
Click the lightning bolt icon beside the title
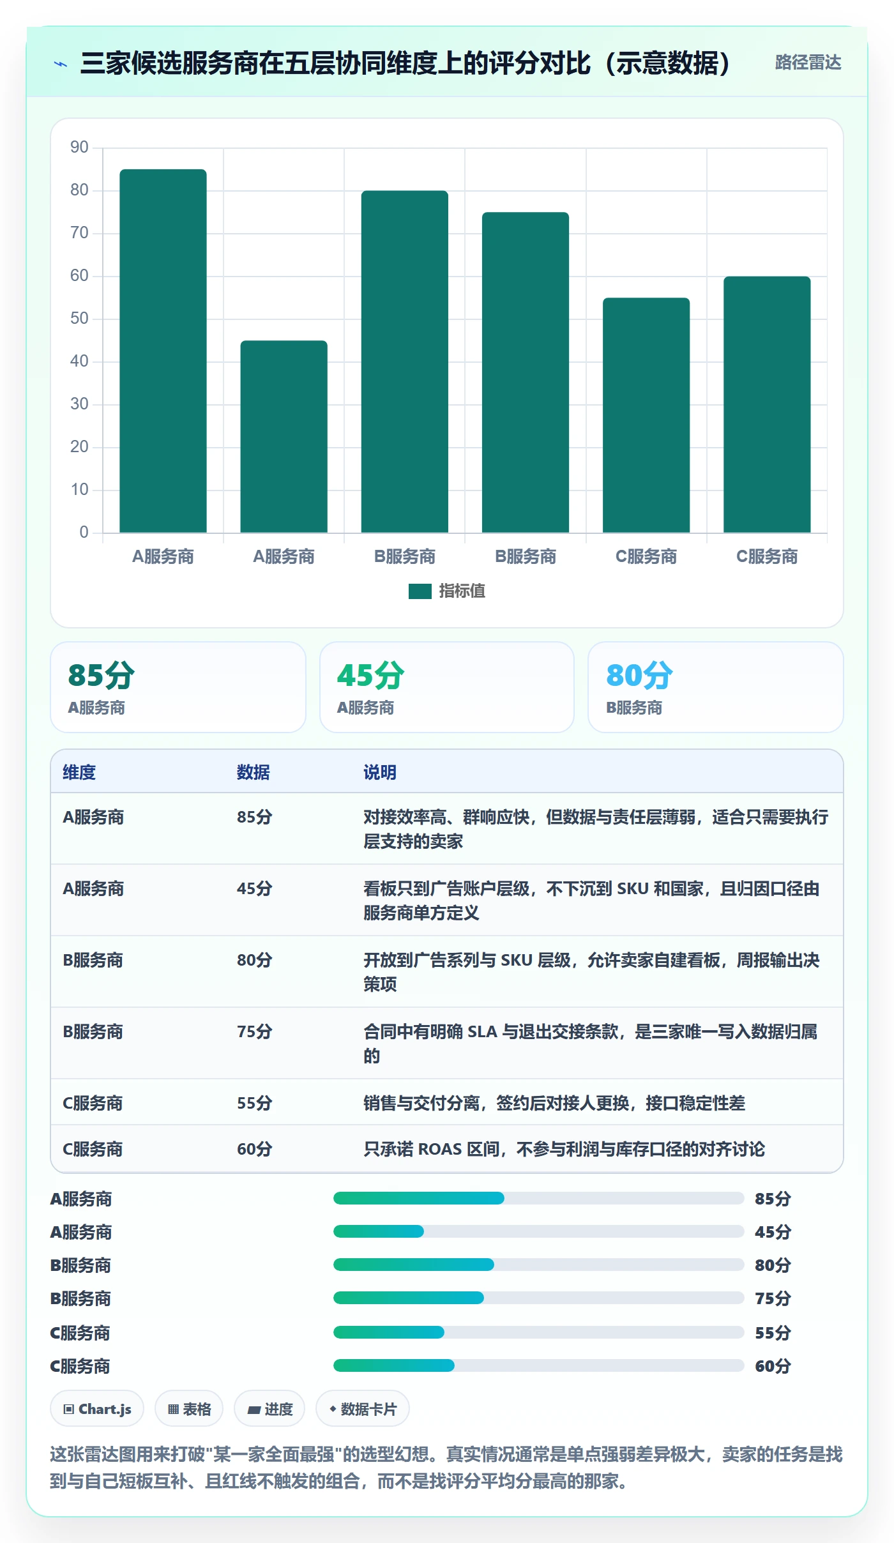61,64
